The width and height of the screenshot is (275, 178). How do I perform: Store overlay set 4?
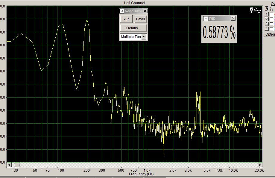pyautogui.click(x=267, y=29)
